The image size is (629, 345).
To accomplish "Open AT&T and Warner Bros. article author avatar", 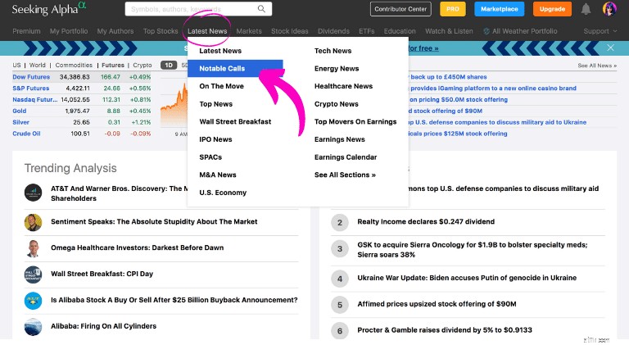I will click(x=33, y=193).
